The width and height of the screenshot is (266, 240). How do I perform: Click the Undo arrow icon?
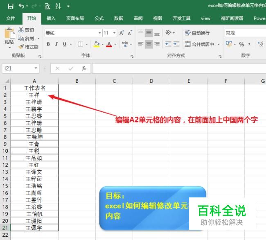(22, 6)
